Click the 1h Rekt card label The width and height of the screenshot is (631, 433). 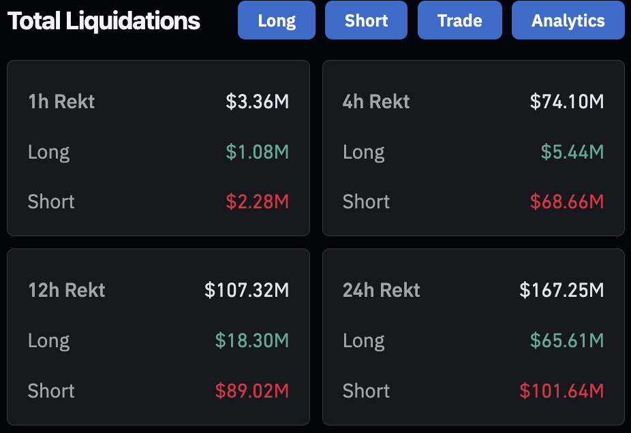(61, 101)
